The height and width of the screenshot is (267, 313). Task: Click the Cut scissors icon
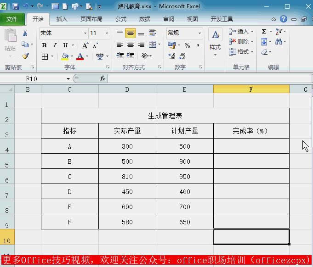tap(25, 33)
